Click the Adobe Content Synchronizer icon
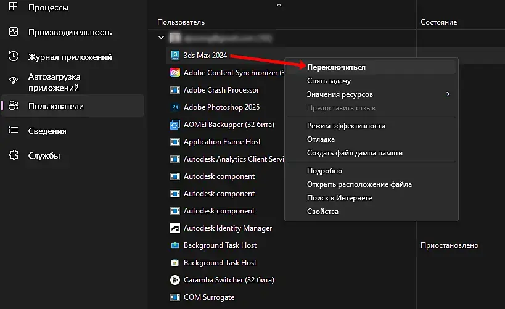The height and width of the screenshot is (309, 505). [x=174, y=73]
